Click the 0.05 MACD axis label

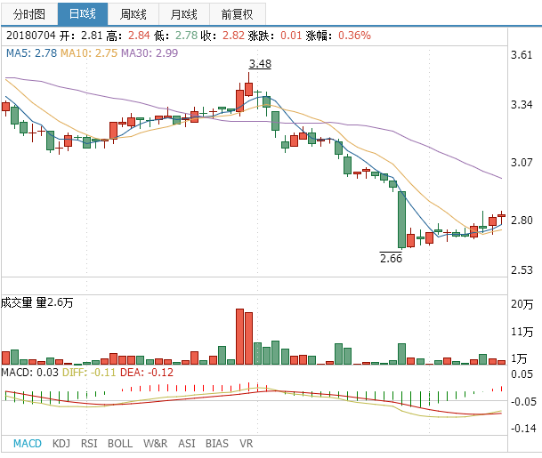coord(522,374)
